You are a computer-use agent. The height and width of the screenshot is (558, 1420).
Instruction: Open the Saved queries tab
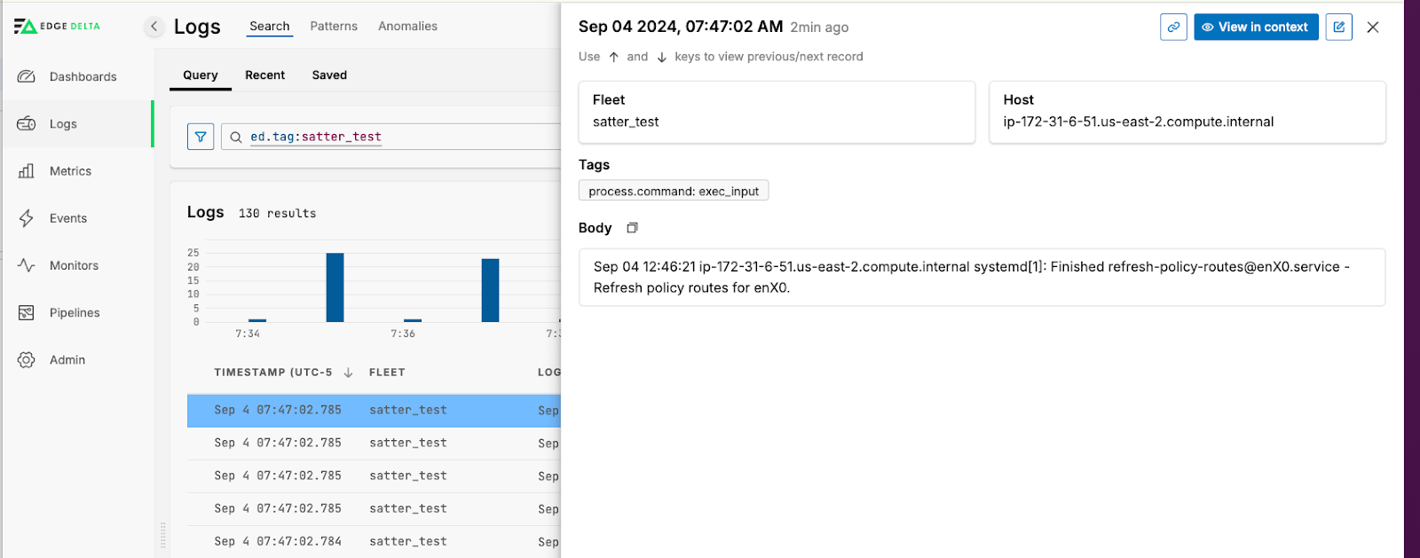(x=329, y=75)
